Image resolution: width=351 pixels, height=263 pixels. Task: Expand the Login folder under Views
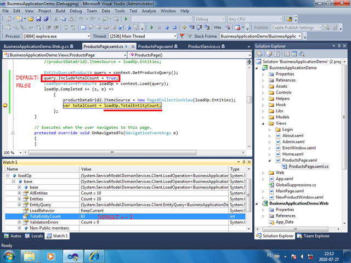point(269,129)
